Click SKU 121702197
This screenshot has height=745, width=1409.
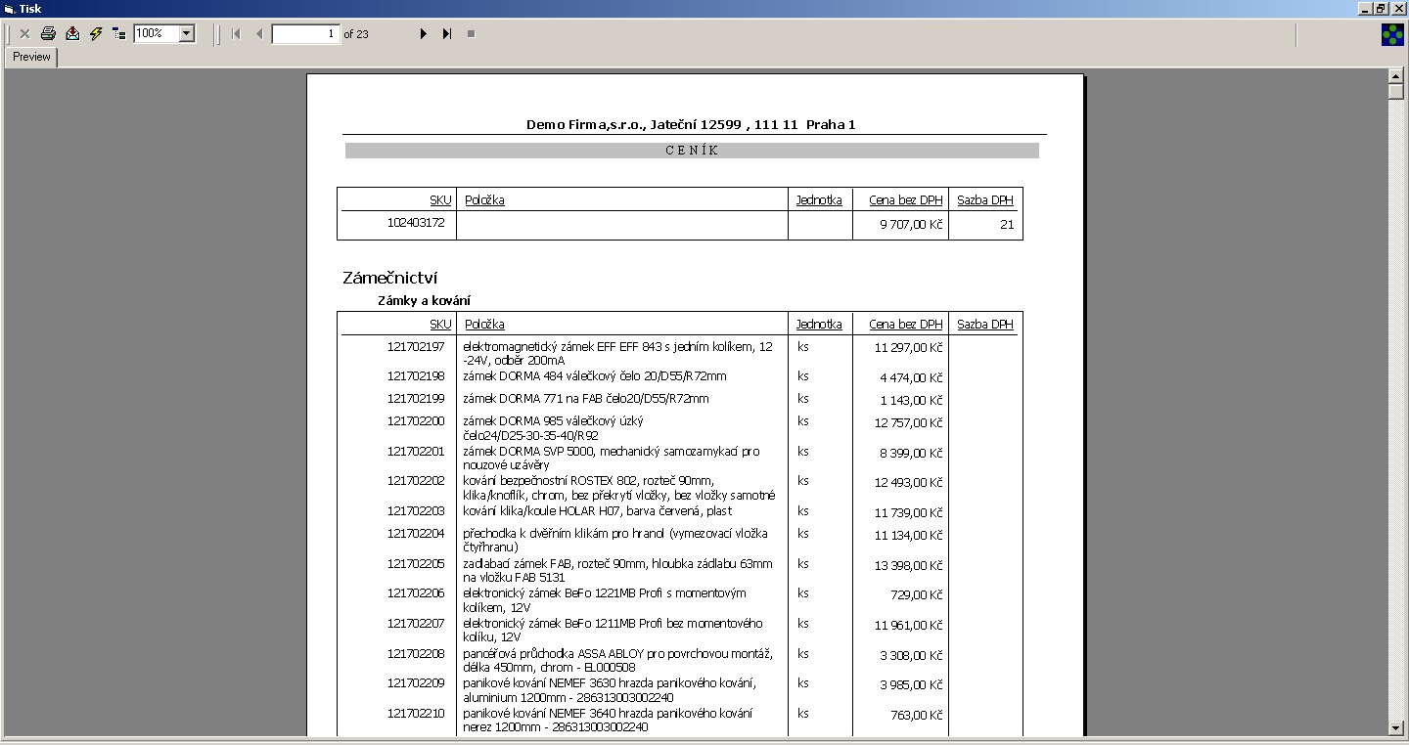(x=416, y=346)
